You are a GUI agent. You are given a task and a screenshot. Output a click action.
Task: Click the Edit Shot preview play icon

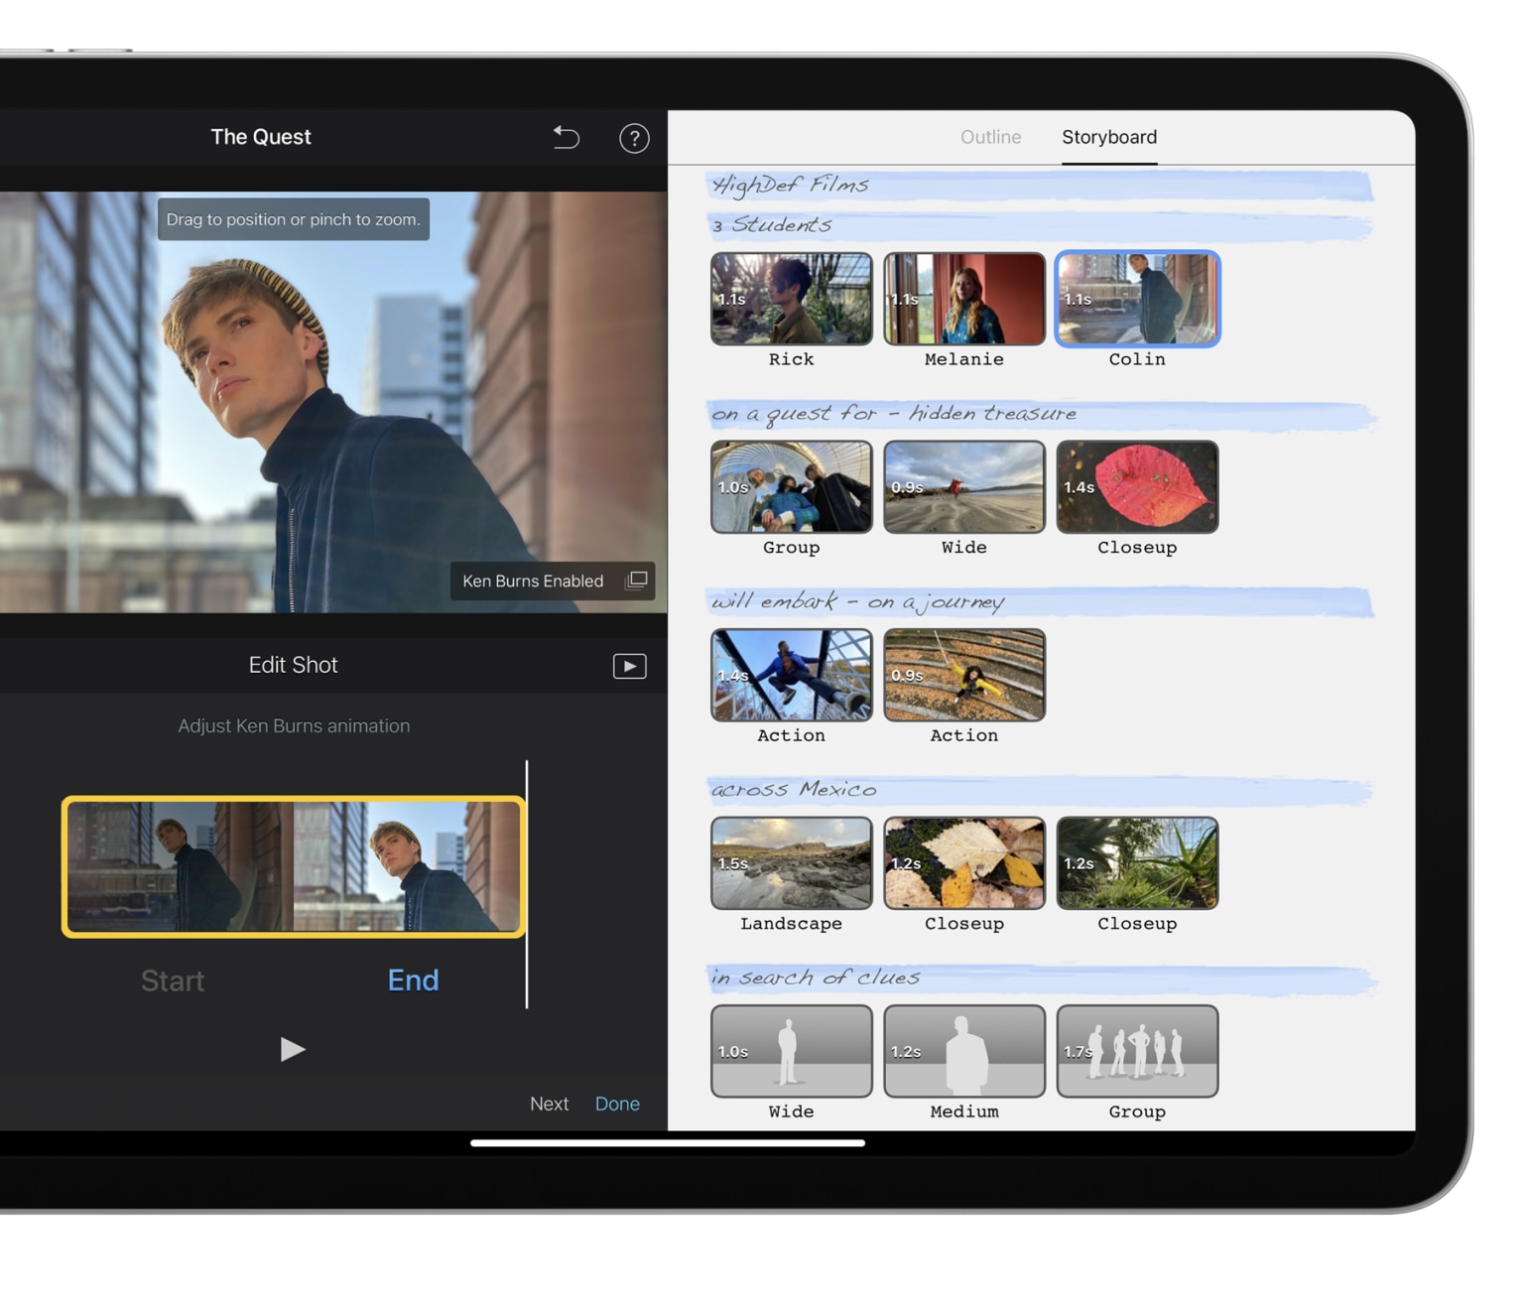[629, 666]
